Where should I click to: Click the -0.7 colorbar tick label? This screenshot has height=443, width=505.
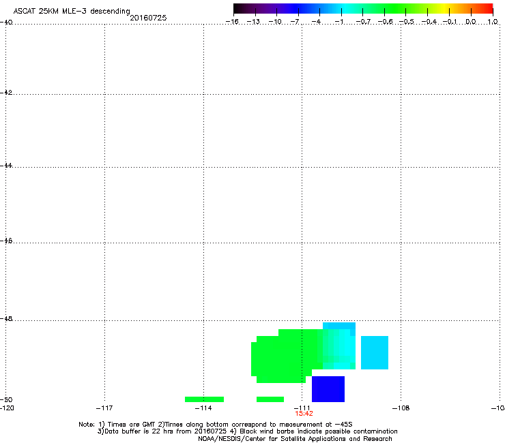click(x=363, y=22)
